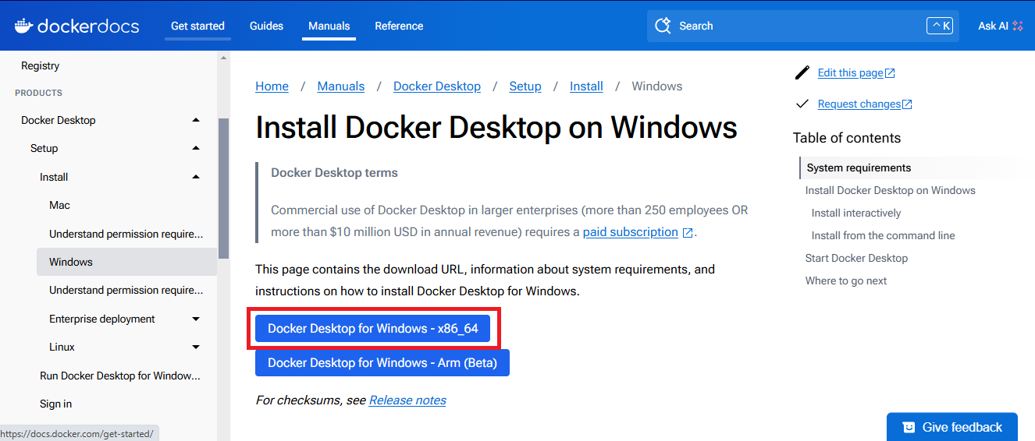This screenshot has height=441, width=1035.
Task: Jump to System requirements in table of contents
Action: point(859,168)
